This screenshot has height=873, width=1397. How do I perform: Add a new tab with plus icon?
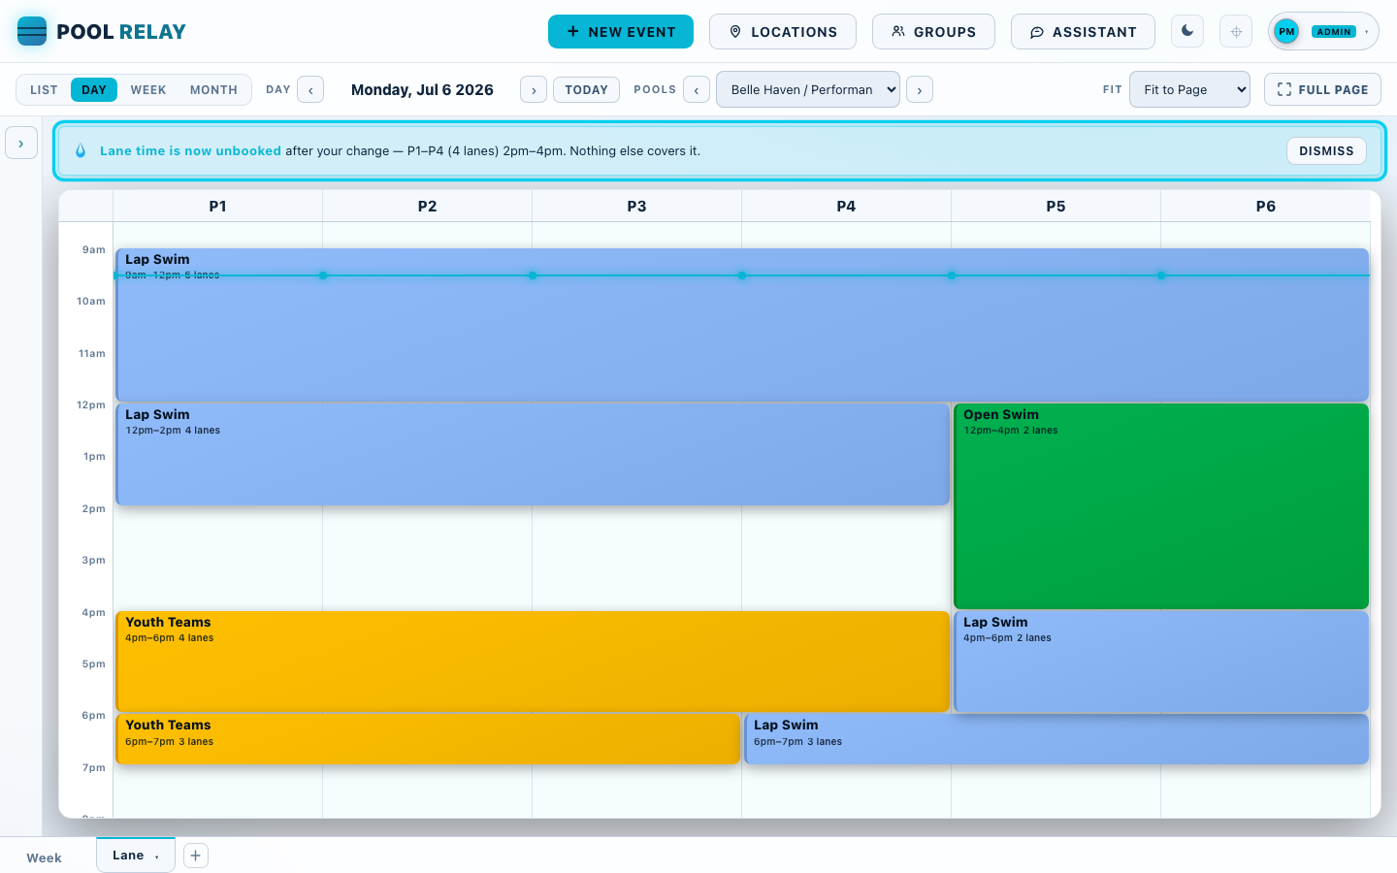coord(196,856)
